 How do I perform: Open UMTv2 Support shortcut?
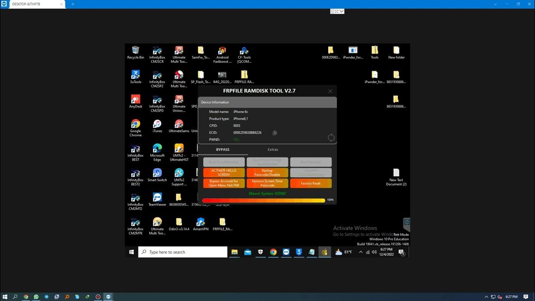point(179,177)
